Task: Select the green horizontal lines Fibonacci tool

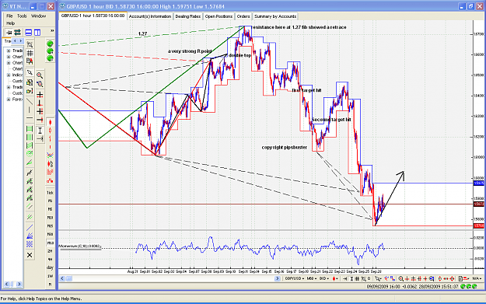Action: 30,128
